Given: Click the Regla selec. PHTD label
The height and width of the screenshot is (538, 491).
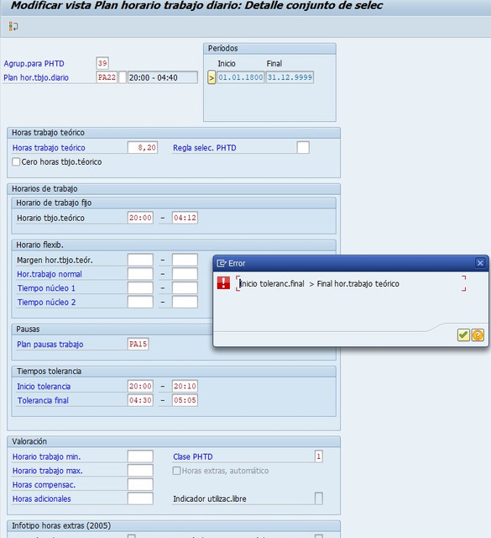Looking at the screenshot, I should (x=205, y=148).
